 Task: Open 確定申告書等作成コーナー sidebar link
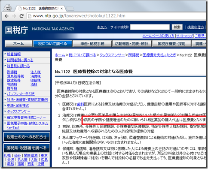pos(27,118)
